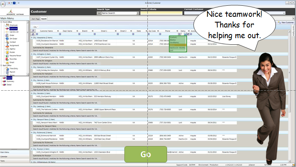Collapse the City : Alexandria group

(32, 38)
